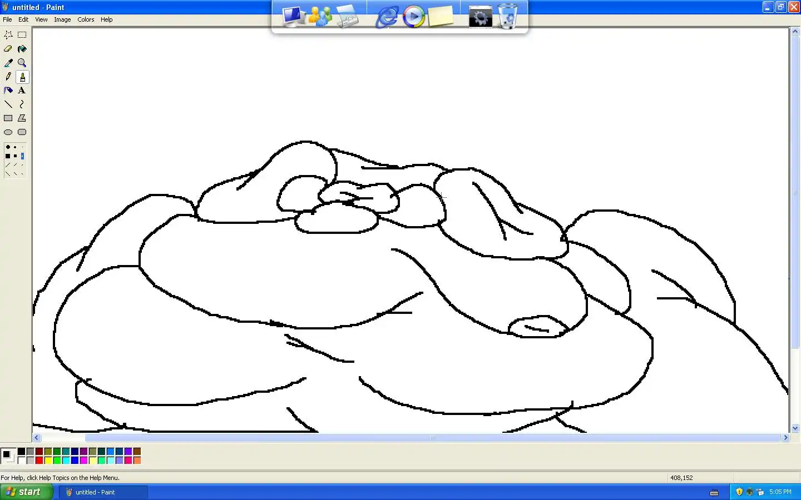Select the Rounded Rectangle tool

point(22,132)
